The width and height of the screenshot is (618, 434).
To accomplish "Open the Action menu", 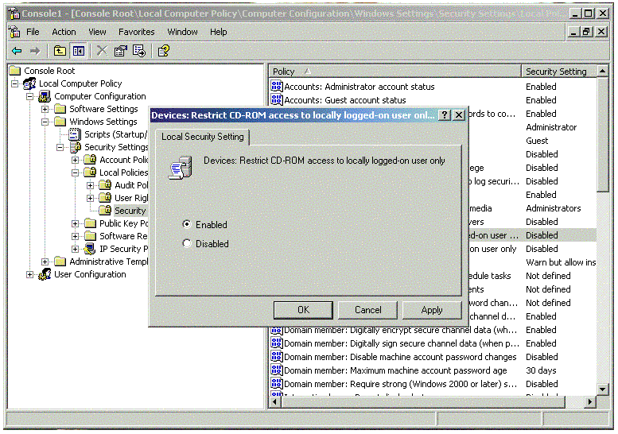I will [64, 32].
